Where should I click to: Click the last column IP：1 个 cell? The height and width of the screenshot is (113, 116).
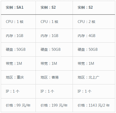pyautogui.click(x=94, y=91)
